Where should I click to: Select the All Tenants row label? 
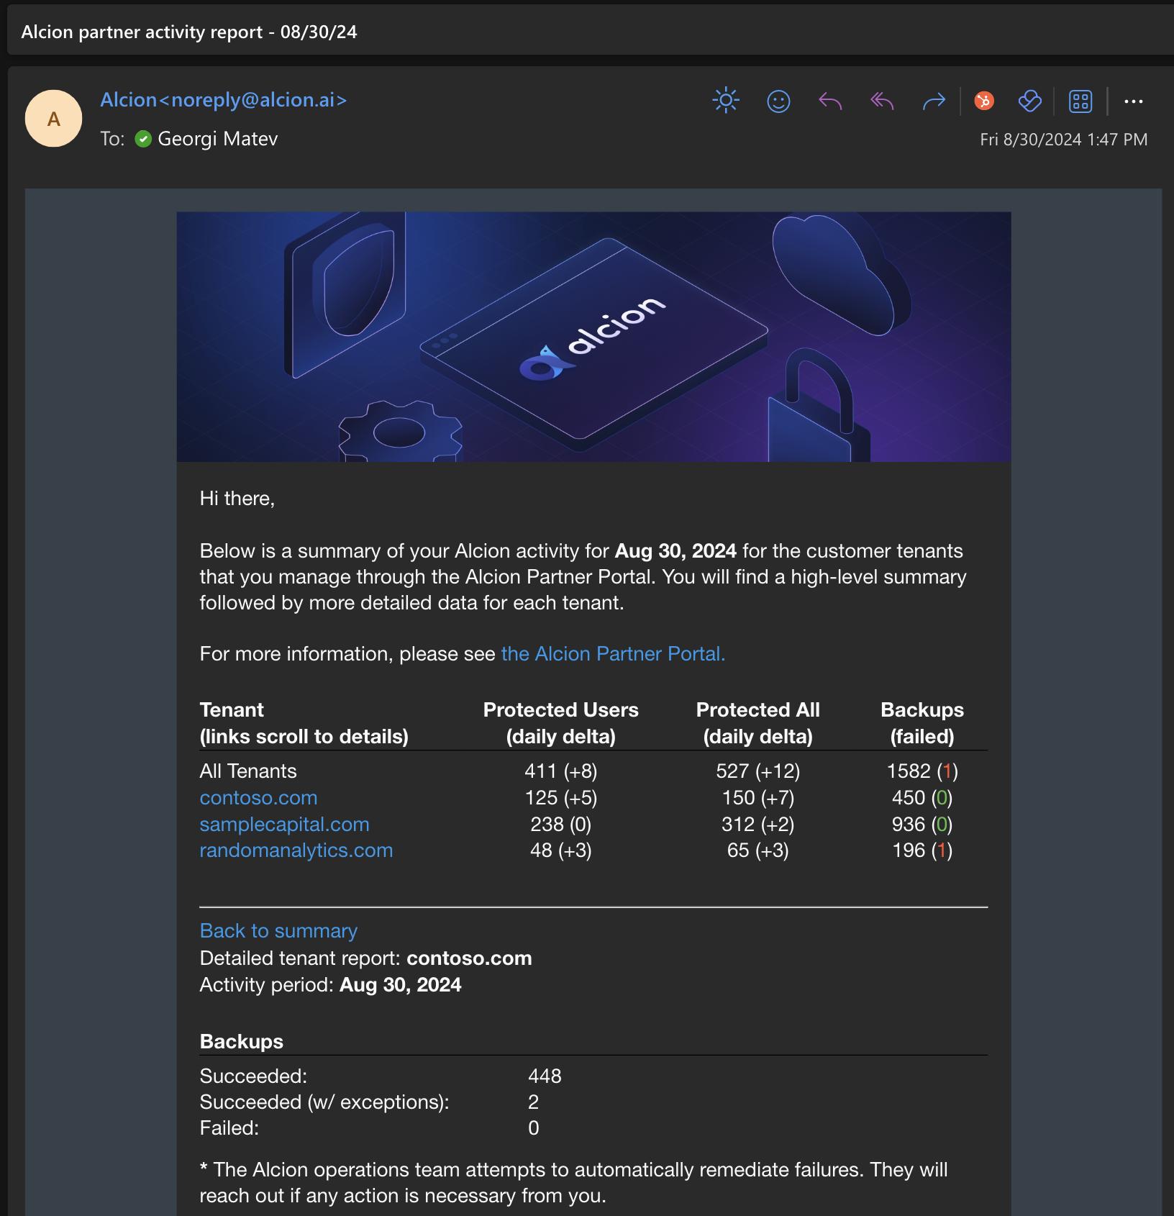(x=248, y=771)
